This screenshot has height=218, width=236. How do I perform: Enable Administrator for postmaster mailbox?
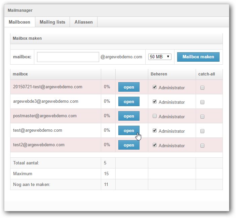pyautogui.click(x=155, y=116)
